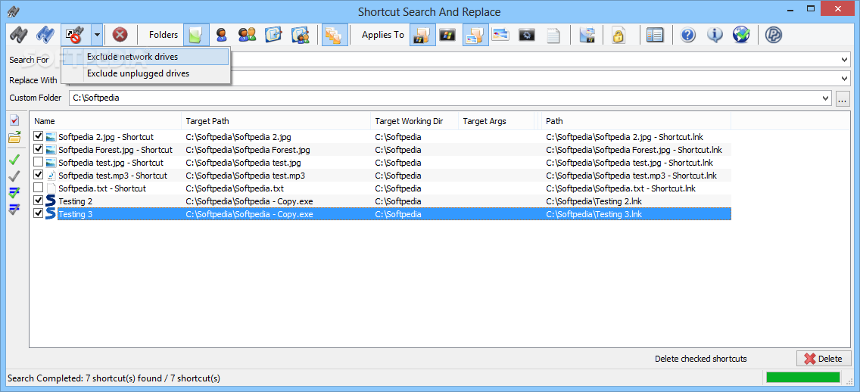The image size is (860, 392).
Task: Toggle the highlighted orange folder with picture icon
Action: click(x=475, y=35)
